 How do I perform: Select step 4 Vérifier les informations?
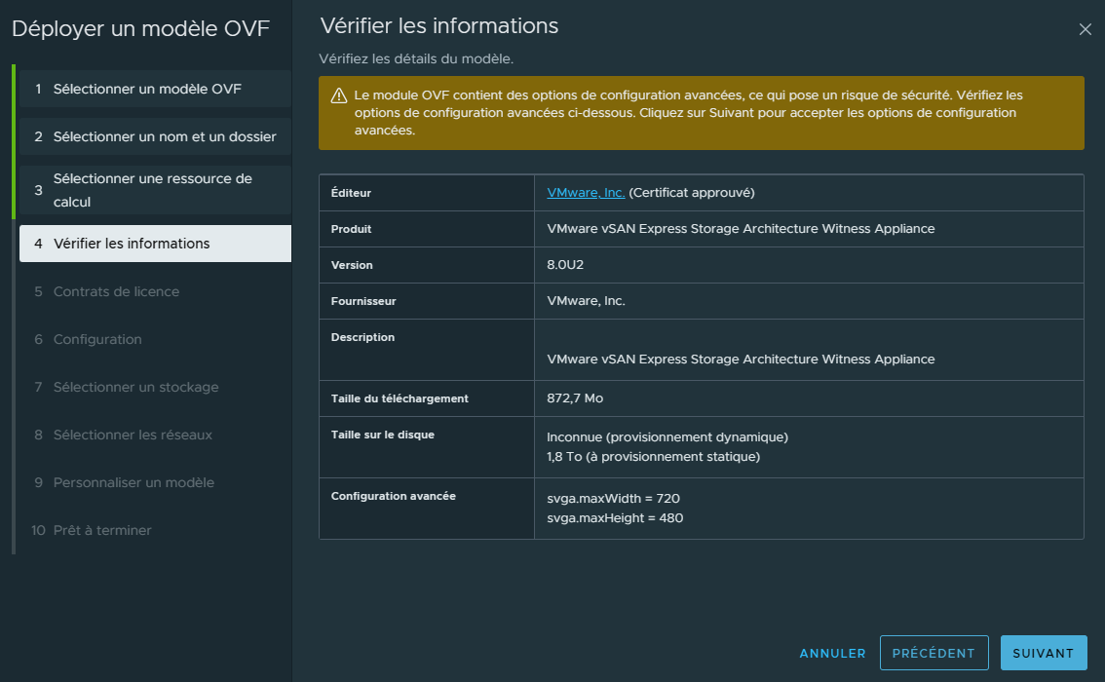(x=132, y=244)
